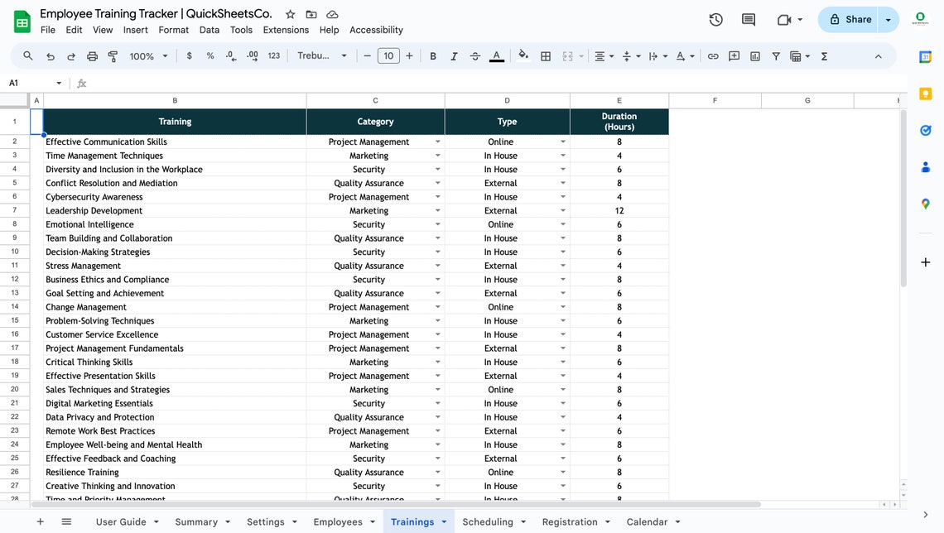Create a filter on the data
944x533 pixels.
point(775,56)
